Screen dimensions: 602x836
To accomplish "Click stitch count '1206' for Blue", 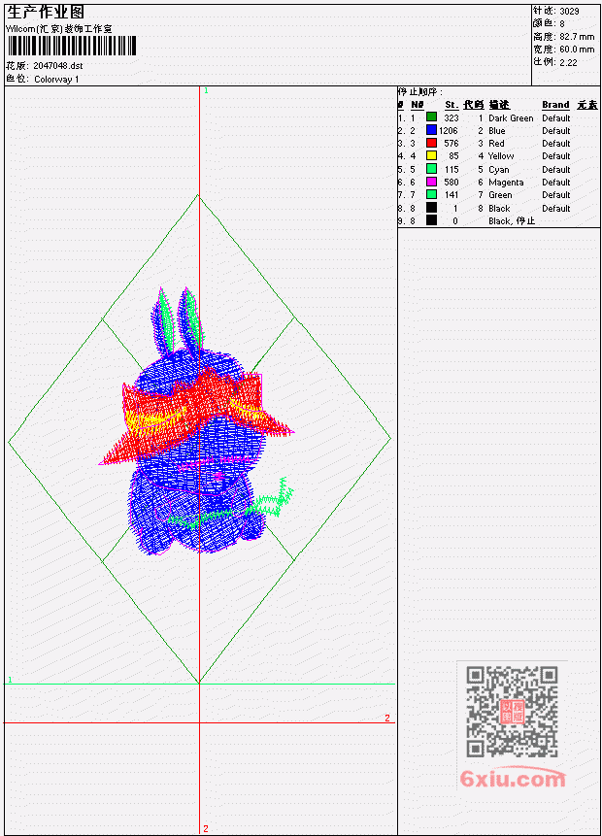I will click(449, 131).
